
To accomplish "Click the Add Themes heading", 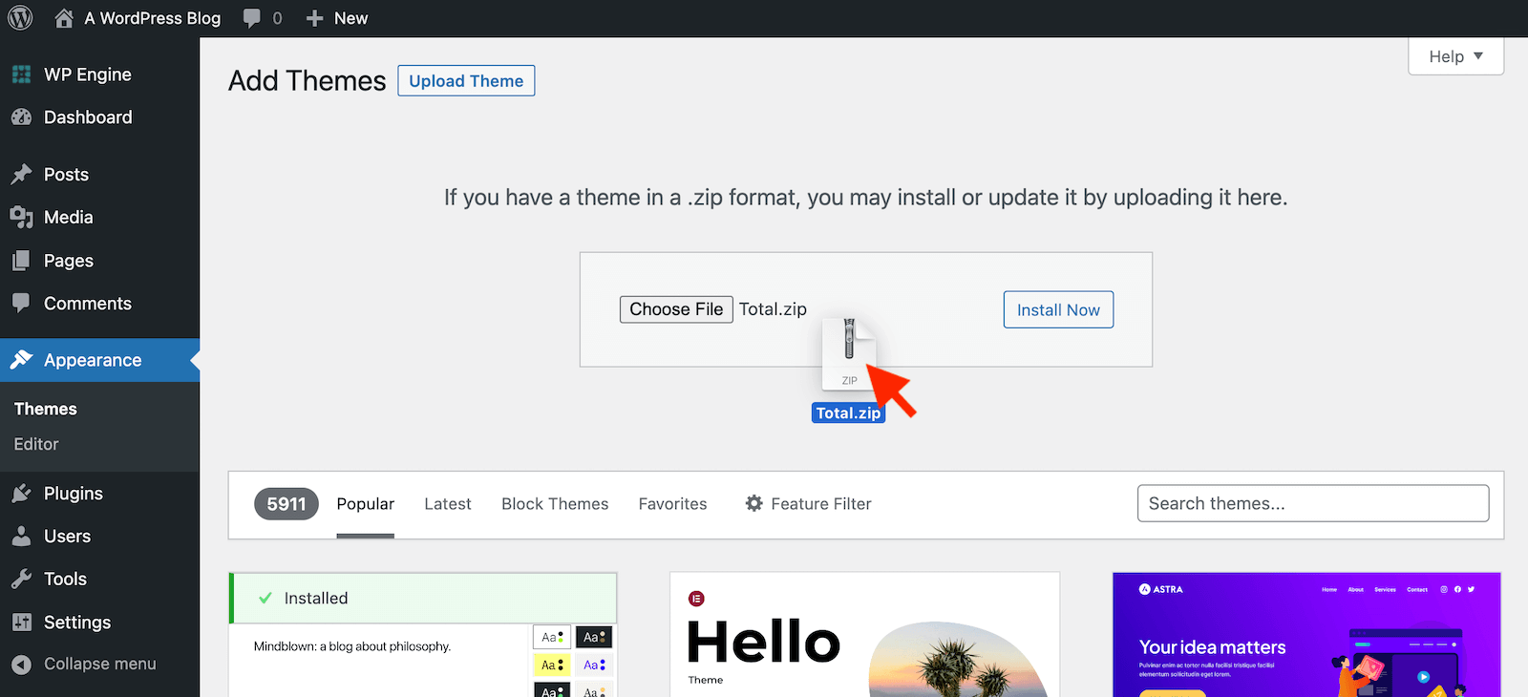I will tap(308, 81).
